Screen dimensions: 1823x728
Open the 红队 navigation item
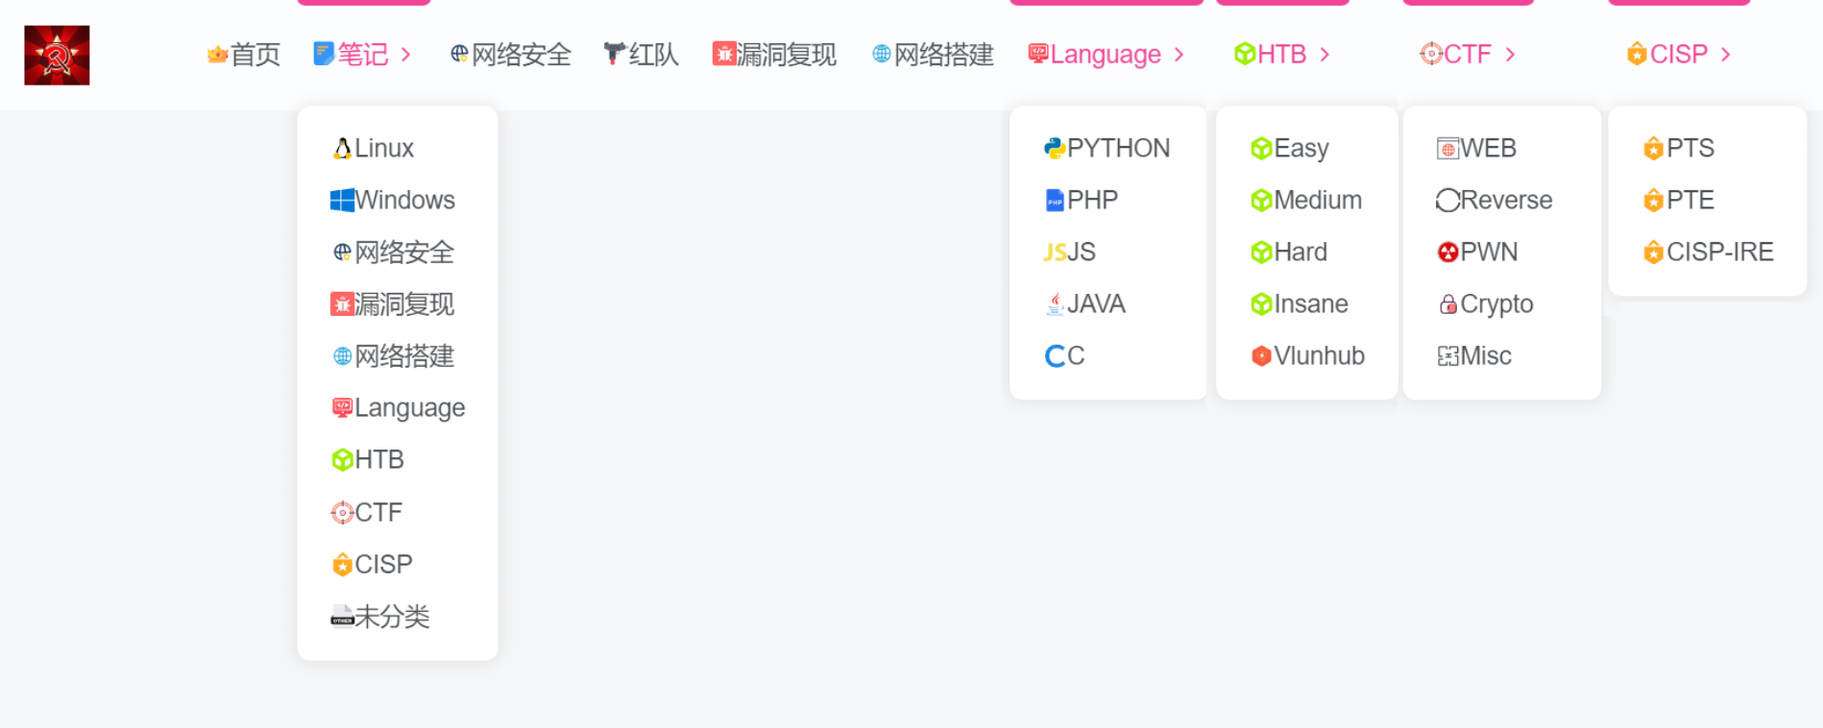pyautogui.click(x=642, y=55)
